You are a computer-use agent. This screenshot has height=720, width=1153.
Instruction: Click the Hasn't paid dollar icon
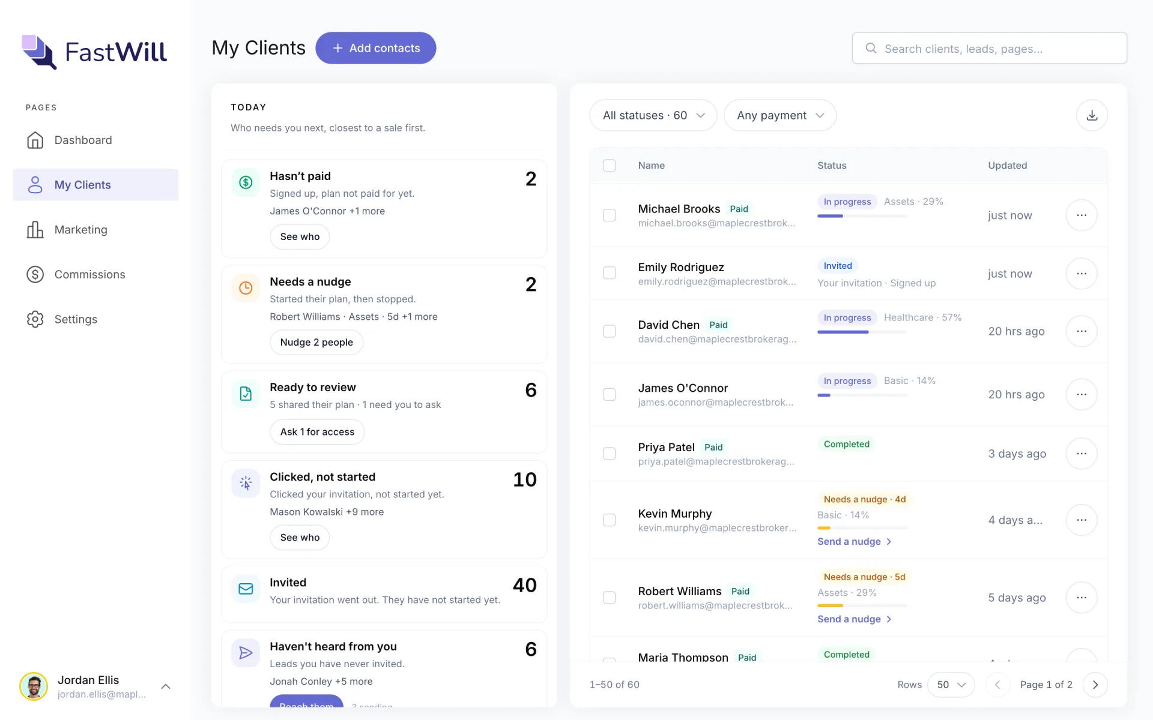[246, 182]
